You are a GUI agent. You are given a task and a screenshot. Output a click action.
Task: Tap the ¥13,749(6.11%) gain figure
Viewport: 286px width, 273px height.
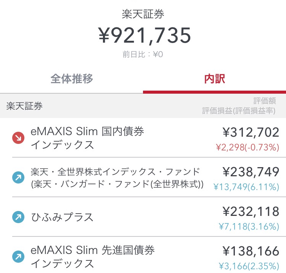(x=246, y=187)
